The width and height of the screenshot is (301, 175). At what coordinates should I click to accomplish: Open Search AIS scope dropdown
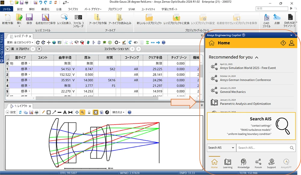coord(221,148)
